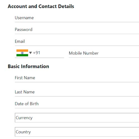The width and height of the screenshot is (139, 139).
Task: Click the Username placeholder label text
Action: [24, 18]
